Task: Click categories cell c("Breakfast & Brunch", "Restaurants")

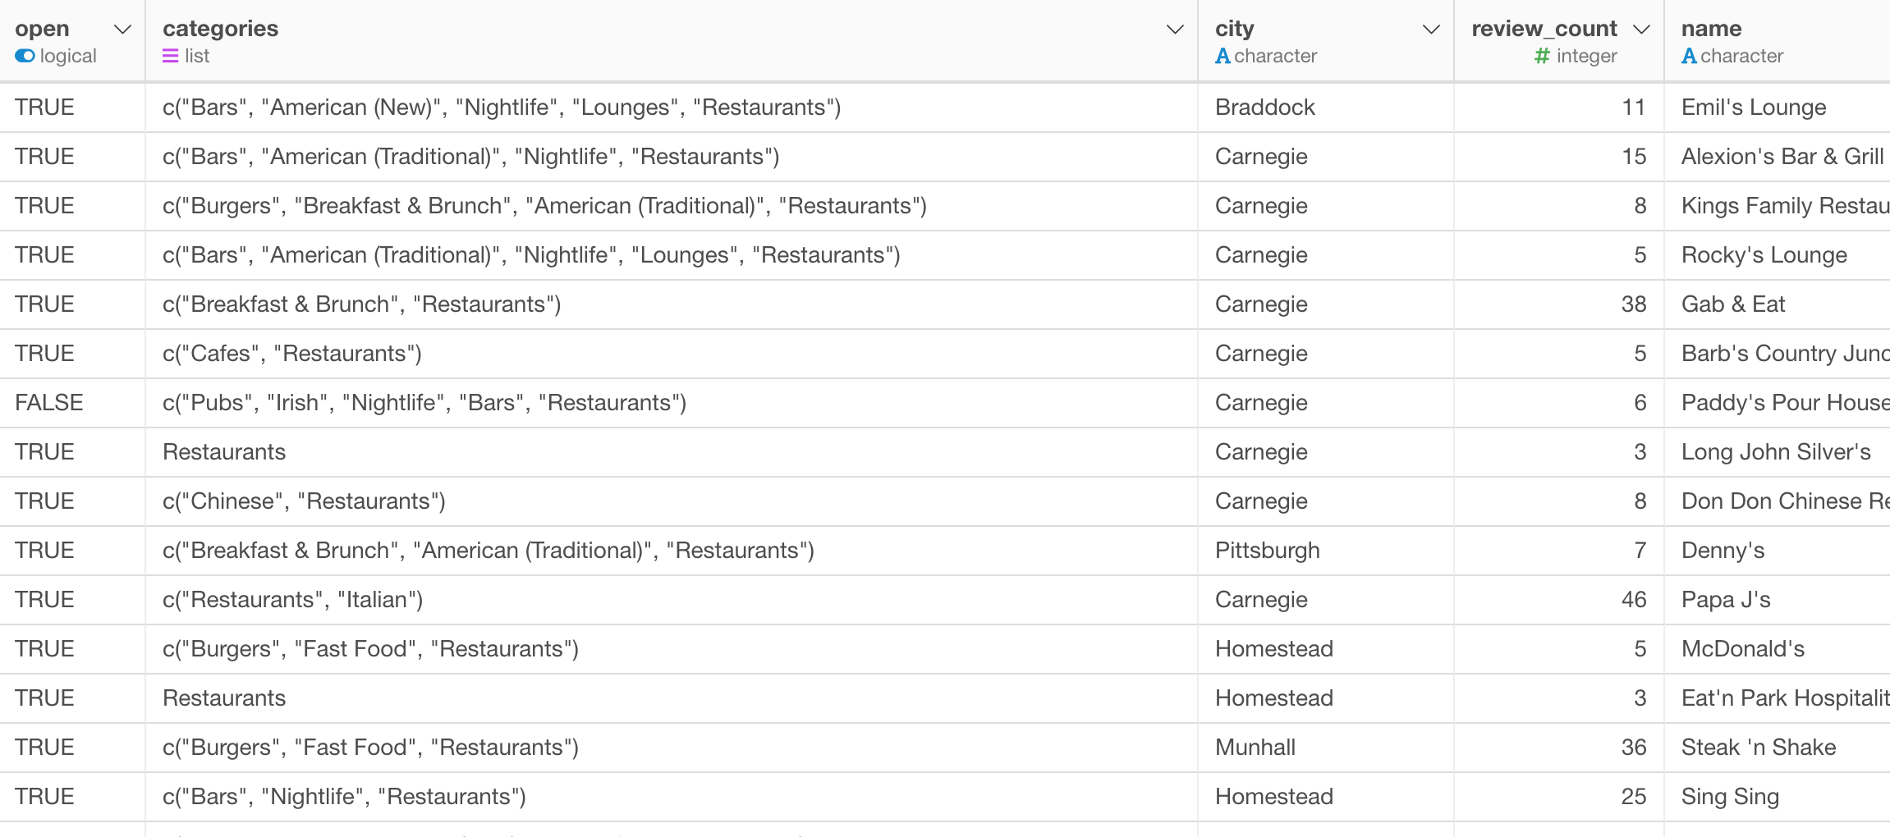Action: (x=672, y=304)
